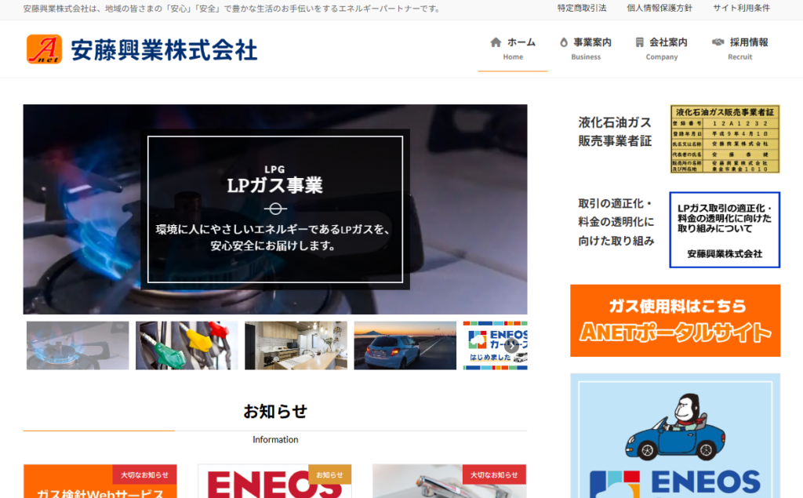The height and width of the screenshot is (498, 803).
Task: Click the 安藤興業株式会社 site title
Action: coord(164,50)
